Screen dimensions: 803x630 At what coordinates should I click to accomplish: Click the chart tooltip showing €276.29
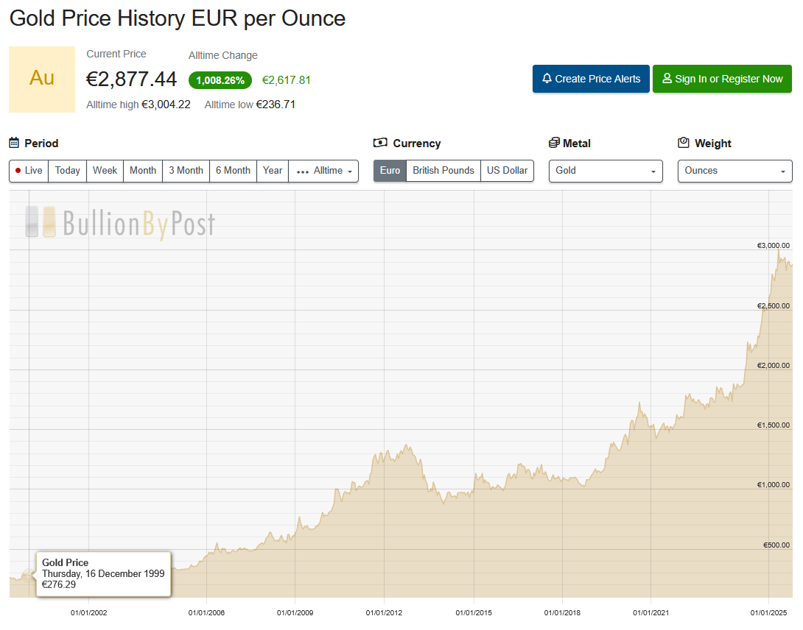pos(103,574)
